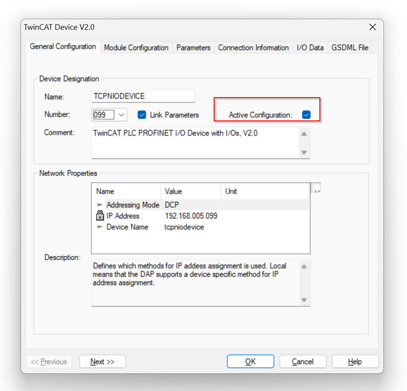Select the Addressing Mode row
The width and height of the screenshot is (407, 391).
pos(201,205)
